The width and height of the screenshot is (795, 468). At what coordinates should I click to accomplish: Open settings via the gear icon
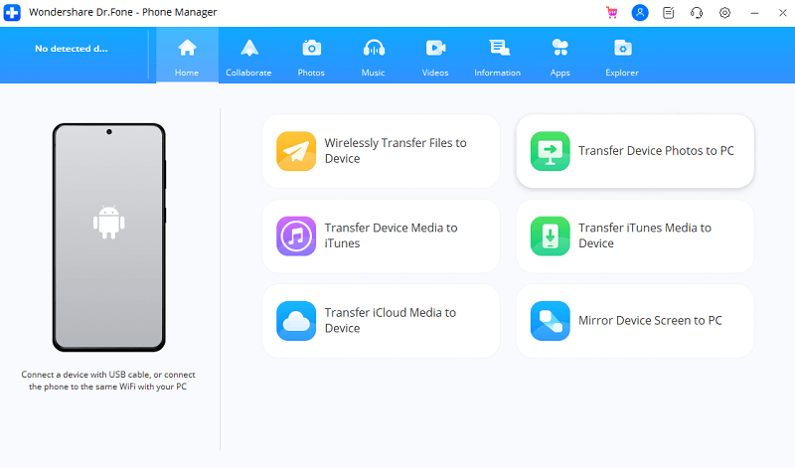[724, 13]
